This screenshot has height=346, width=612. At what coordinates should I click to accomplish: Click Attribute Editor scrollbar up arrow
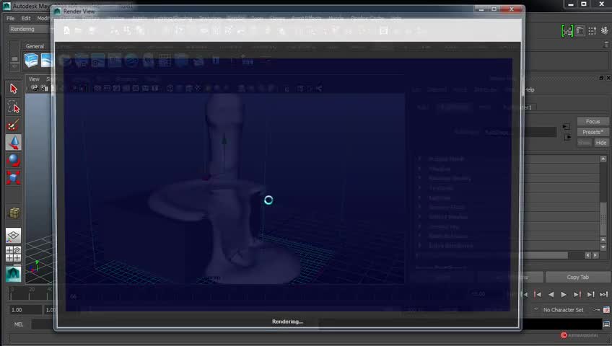(x=603, y=159)
